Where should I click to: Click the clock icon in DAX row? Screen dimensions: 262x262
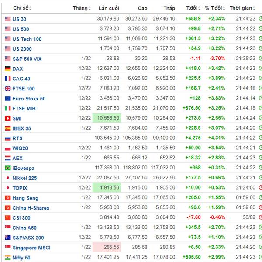tap(260, 68)
